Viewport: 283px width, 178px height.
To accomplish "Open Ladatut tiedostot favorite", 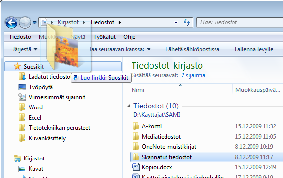I will pyautogui.click(x=50, y=77).
